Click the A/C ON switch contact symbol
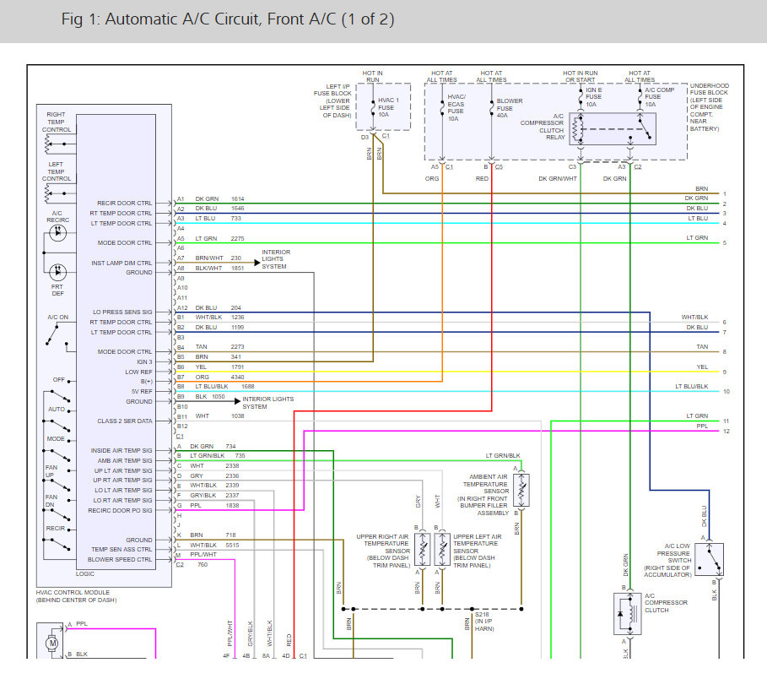This screenshot has width=767, height=679. [57, 336]
